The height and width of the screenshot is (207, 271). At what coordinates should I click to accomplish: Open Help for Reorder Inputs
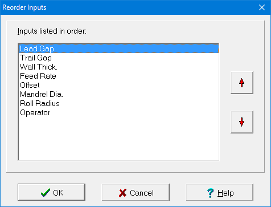[x=220, y=192]
